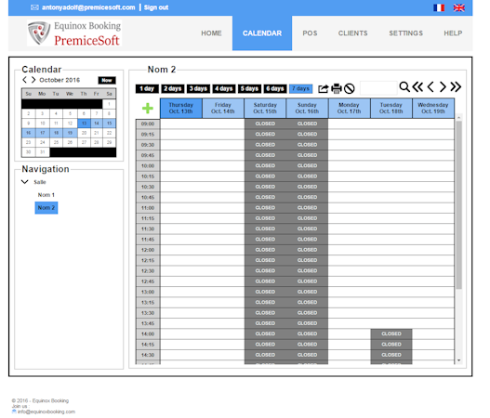The width and height of the screenshot is (490, 418).
Task: Go forward with double right chevron
Action: coord(456,86)
